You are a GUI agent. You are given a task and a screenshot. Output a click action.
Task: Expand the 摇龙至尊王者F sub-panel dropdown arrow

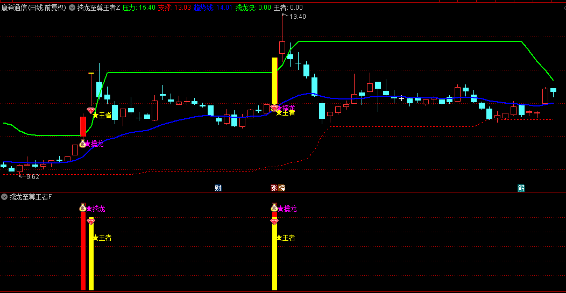pyautogui.click(x=4, y=197)
